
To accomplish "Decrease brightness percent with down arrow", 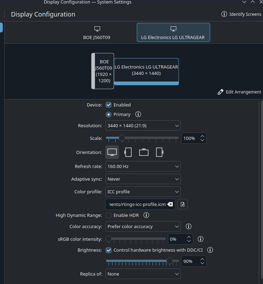I will tap(202, 263).
